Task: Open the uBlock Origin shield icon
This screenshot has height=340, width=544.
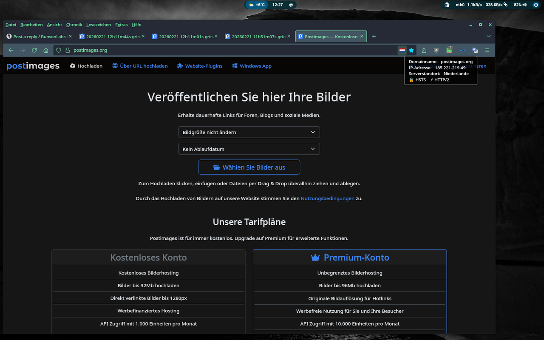Action: (x=436, y=50)
